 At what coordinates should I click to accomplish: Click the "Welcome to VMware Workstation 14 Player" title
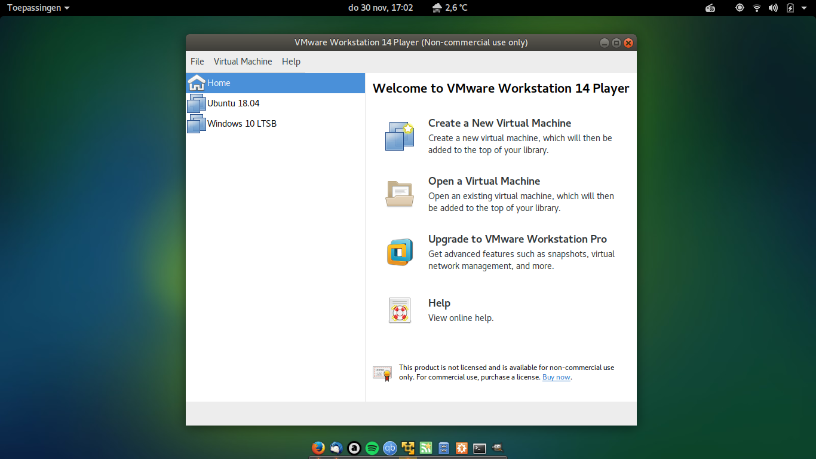click(x=501, y=88)
